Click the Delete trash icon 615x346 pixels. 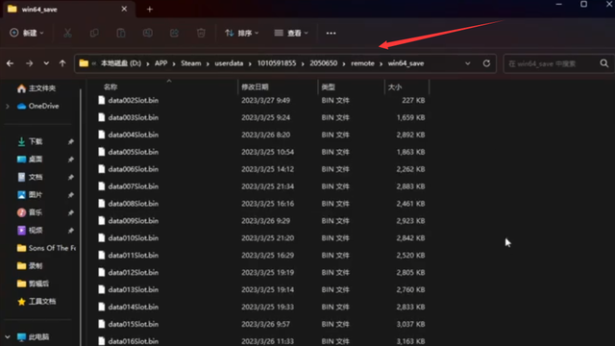(x=201, y=33)
